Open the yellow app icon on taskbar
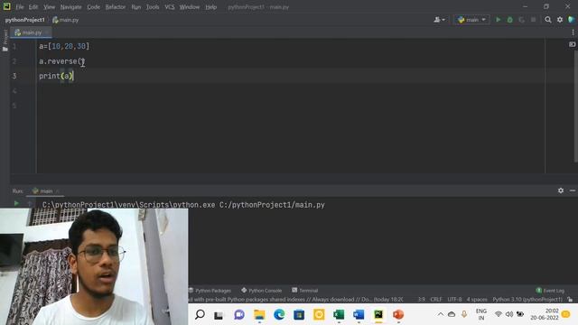 [319, 315]
